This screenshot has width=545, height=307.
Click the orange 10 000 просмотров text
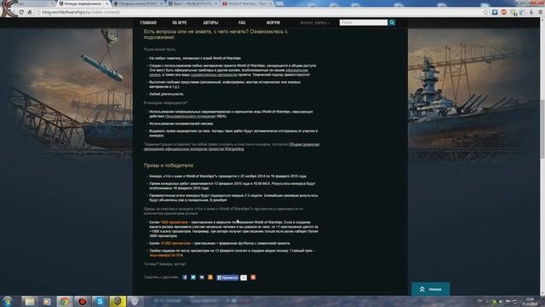click(x=175, y=243)
